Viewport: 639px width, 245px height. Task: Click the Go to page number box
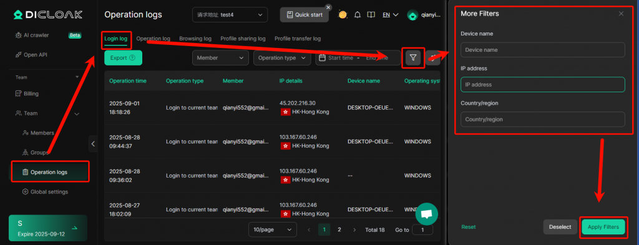coord(422,230)
